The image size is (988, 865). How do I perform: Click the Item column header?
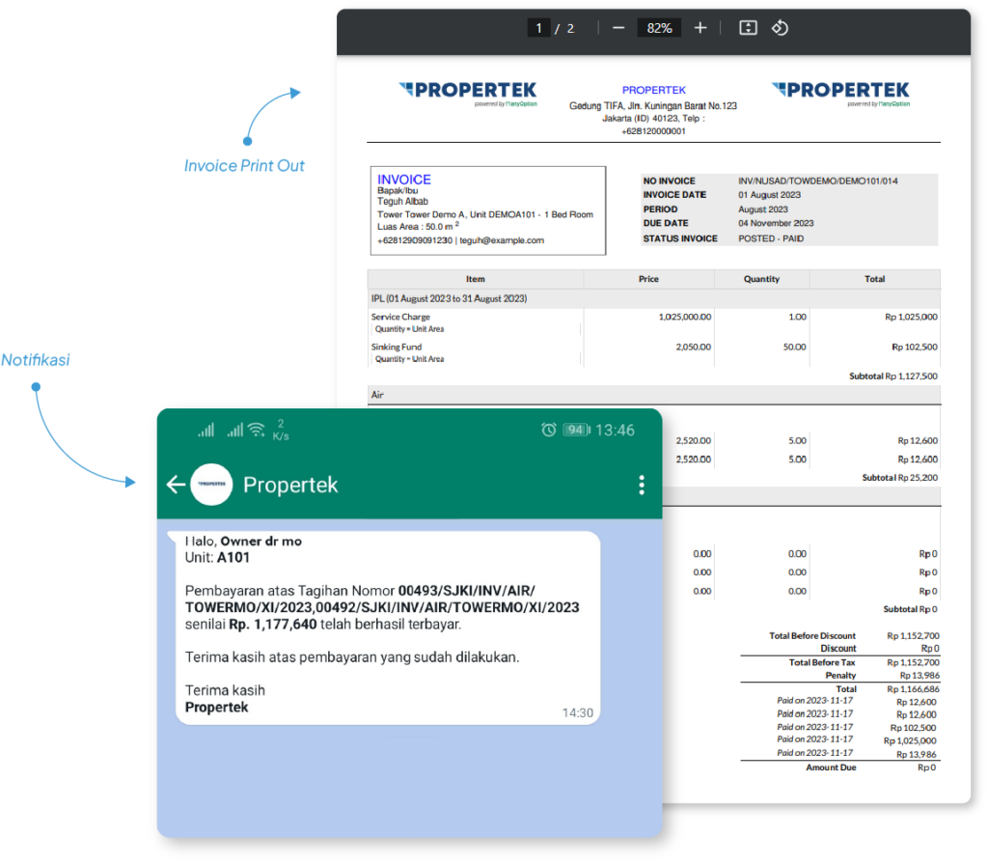tap(476, 279)
